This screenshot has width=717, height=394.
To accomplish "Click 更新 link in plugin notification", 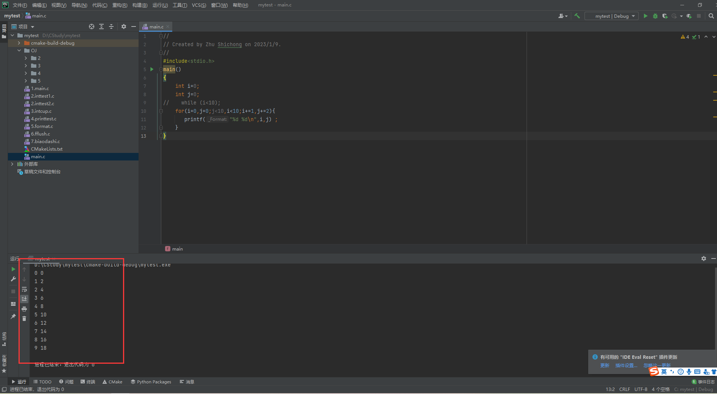I will point(605,365).
